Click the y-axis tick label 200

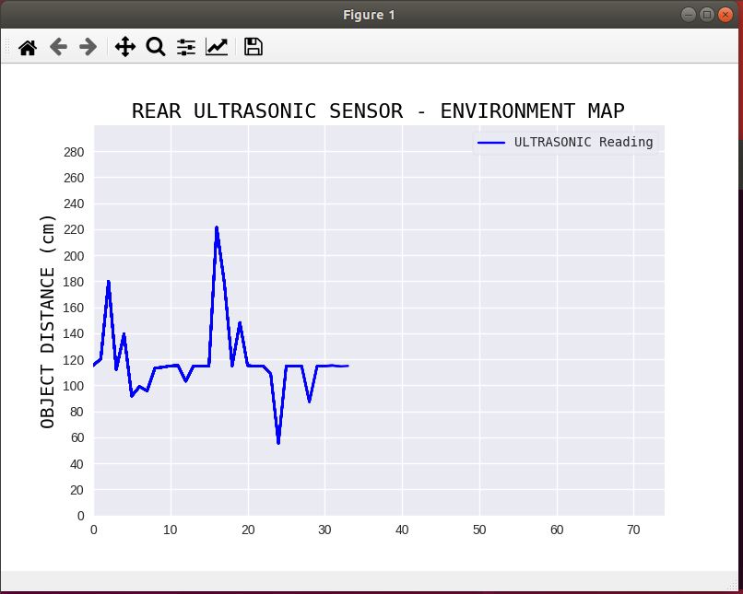click(74, 256)
